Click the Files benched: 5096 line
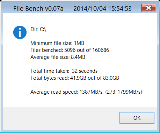The height and width of the screenshot is (133, 160). [x=70, y=50]
